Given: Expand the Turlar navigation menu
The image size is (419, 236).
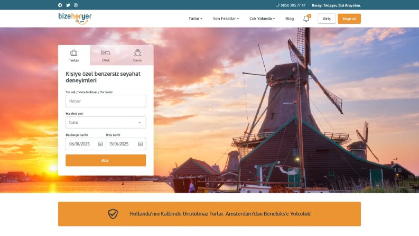Looking at the screenshot, I should coord(195,19).
